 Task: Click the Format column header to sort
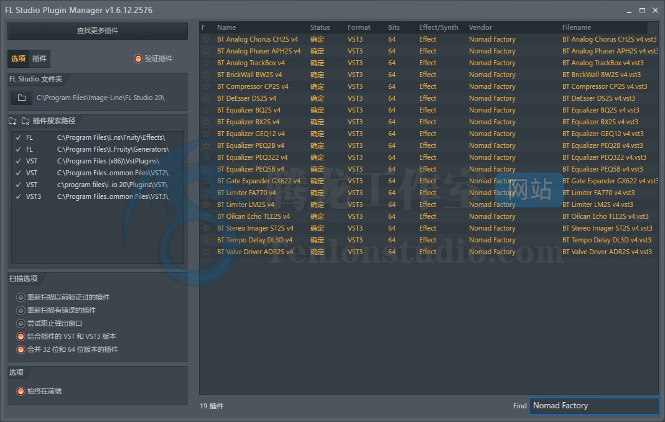click(x=359, y=27)
